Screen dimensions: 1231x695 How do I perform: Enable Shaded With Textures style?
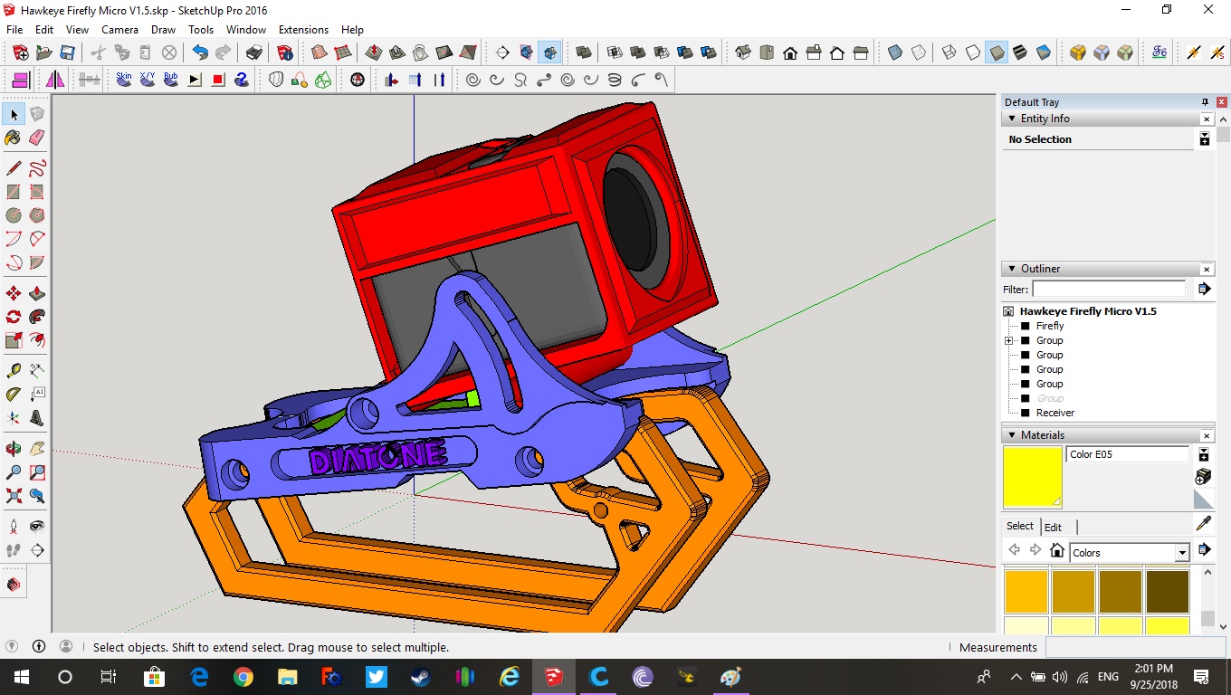pyautogui.click(x=1020, y=52)
